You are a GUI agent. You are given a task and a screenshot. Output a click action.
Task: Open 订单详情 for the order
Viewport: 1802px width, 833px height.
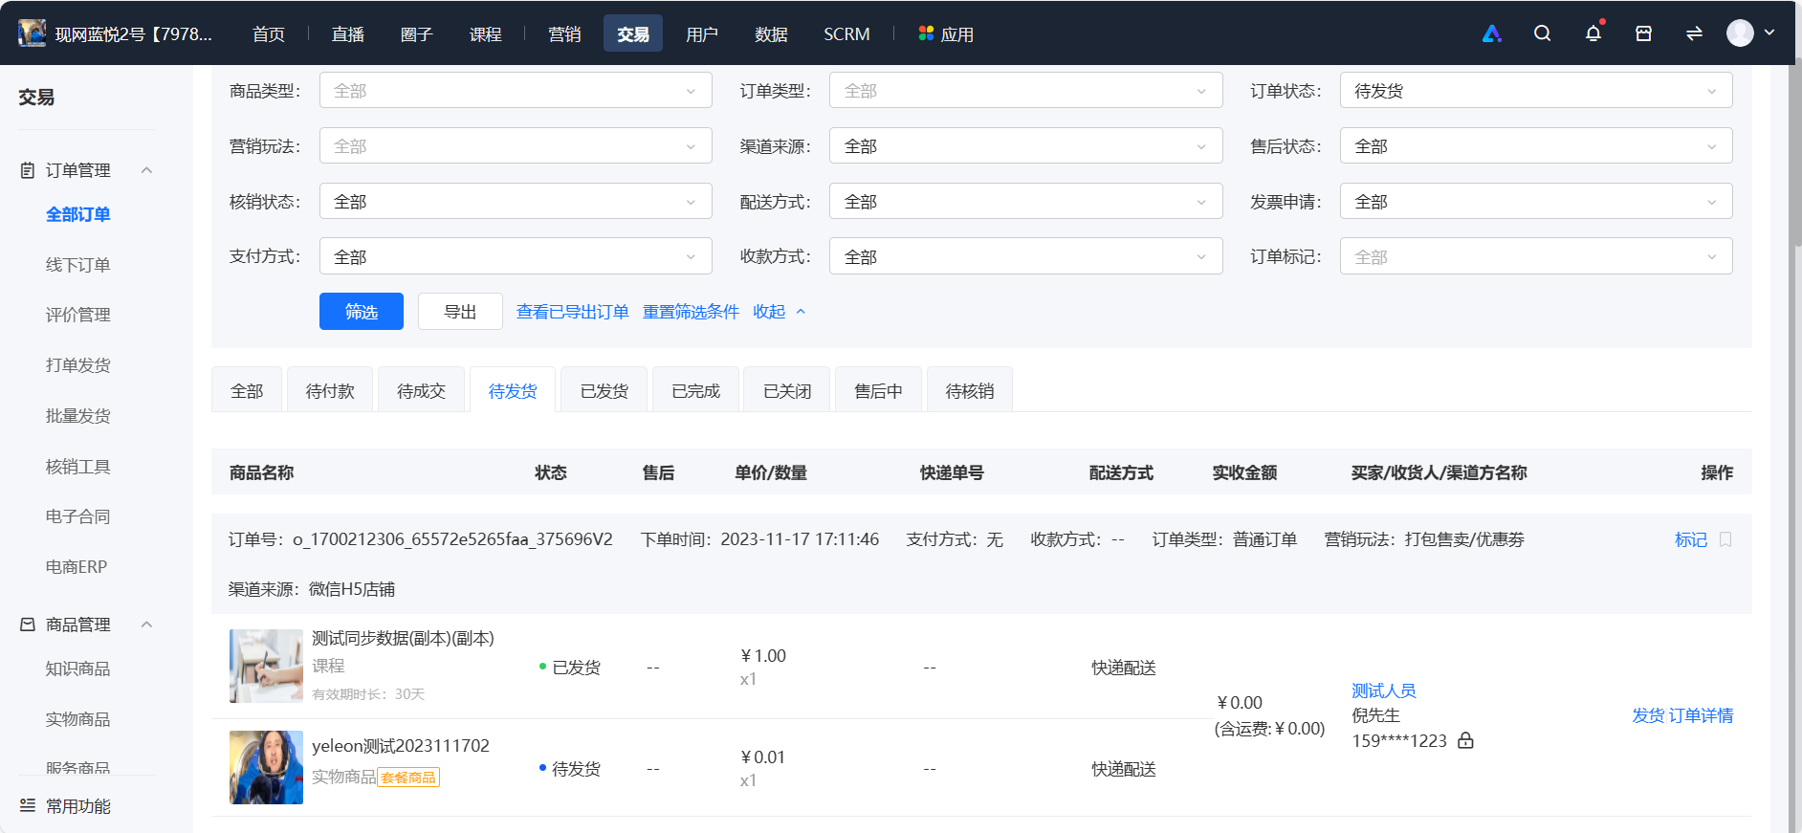click(1702, 715)
